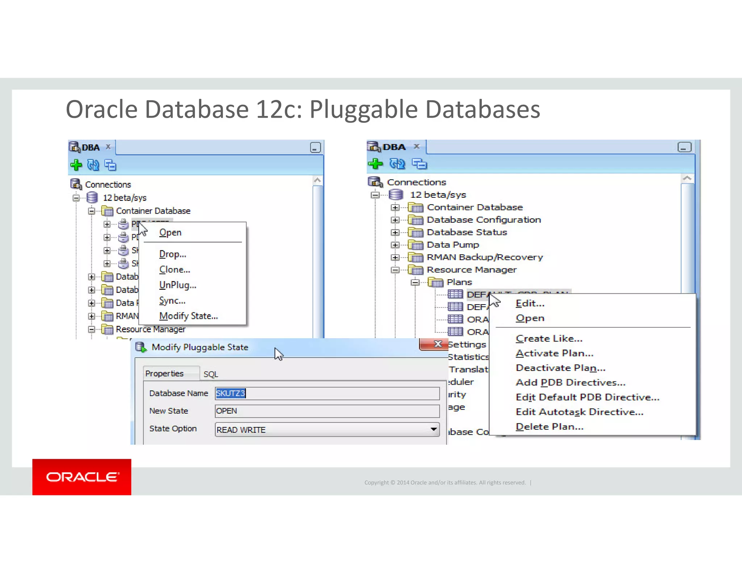The image size is (742, 573).
Task: Click Database Status folder icon
Action: [x=416, y=232]
